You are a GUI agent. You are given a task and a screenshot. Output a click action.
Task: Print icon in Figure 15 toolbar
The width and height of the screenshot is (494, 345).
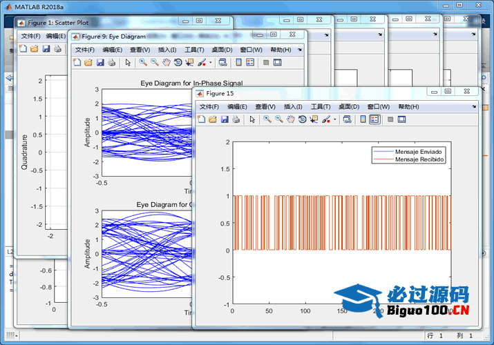pyautogui.click(x=236, y=119)
